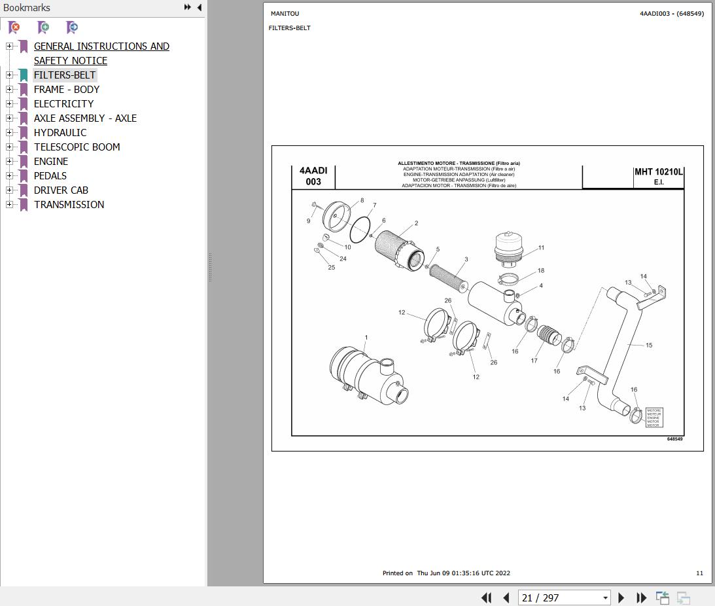Go to the previous page
The height and width of the screenshot is (606, 715).
click(x=506, y=597)
